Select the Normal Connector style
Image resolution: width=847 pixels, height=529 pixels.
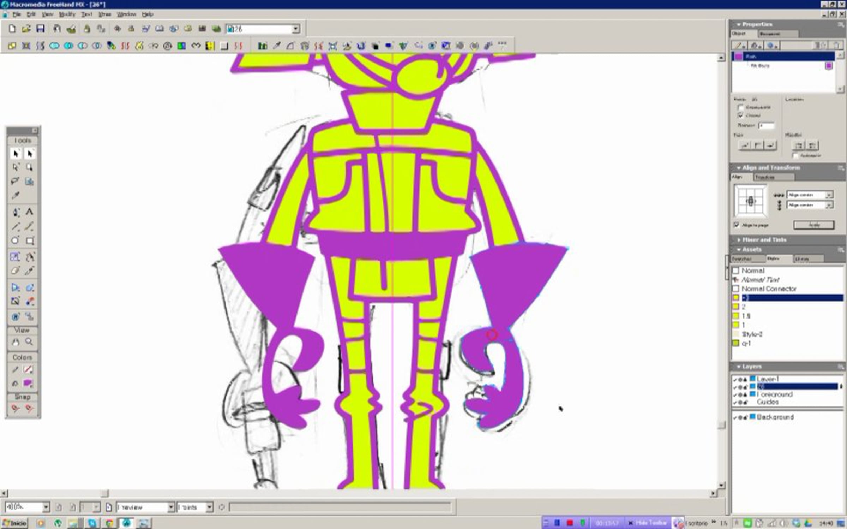click(769, 289)
